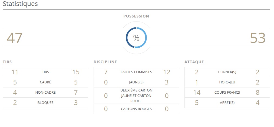
Task: Click the CARTONS ROUGES label
Action: tap(136, 109)
